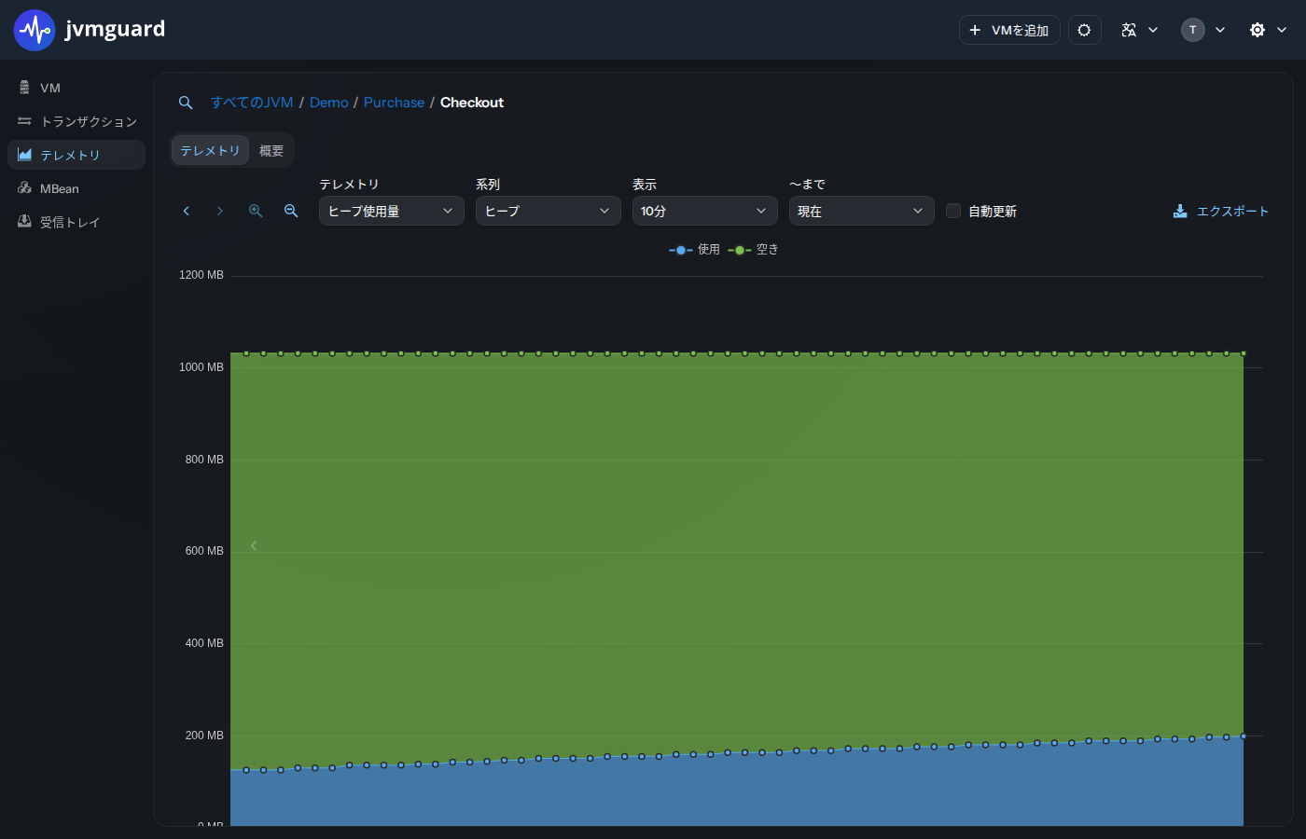Screen dimensions: 1306x839
Task: Click the VMを追加 button
Action: coord(1009,30)
